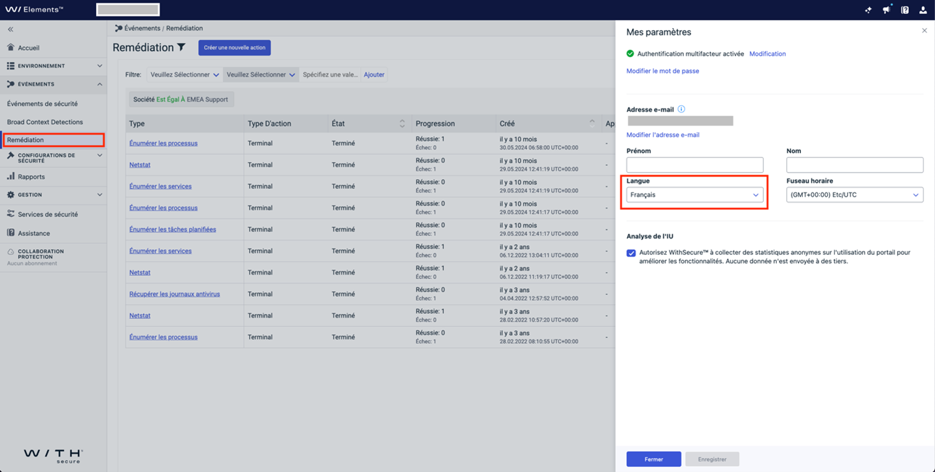Close the Mes paramètres panel
Screen dimensions: 935x472
(925, 31)
